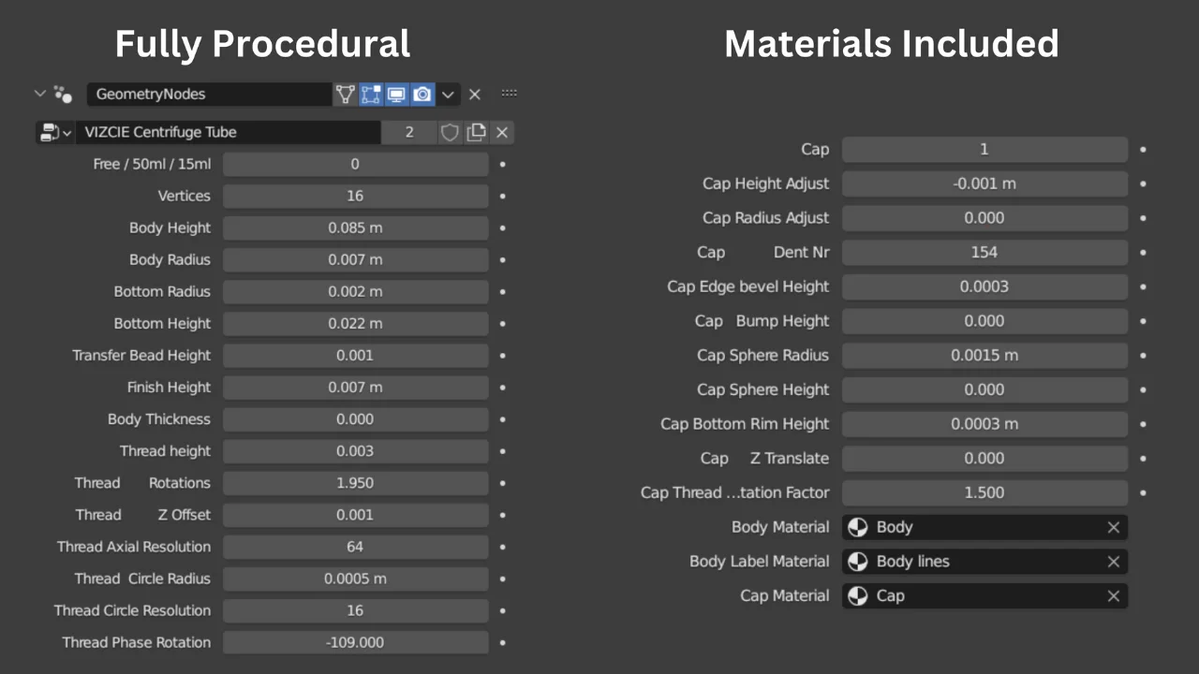This screenshot has width=1199, height=674.
Task: Click the node group users count showing 2
Action: tap(409, 132)
